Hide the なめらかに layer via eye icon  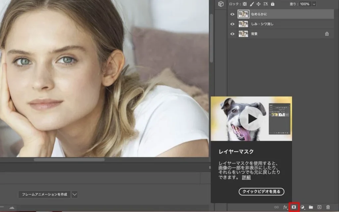pos(232,14)
